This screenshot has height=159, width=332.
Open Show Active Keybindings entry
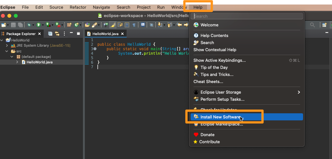(247, 60)
